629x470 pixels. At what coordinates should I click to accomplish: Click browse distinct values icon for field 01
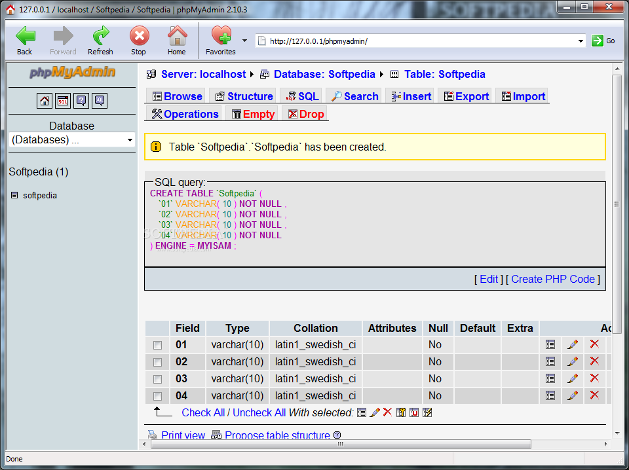550,344
